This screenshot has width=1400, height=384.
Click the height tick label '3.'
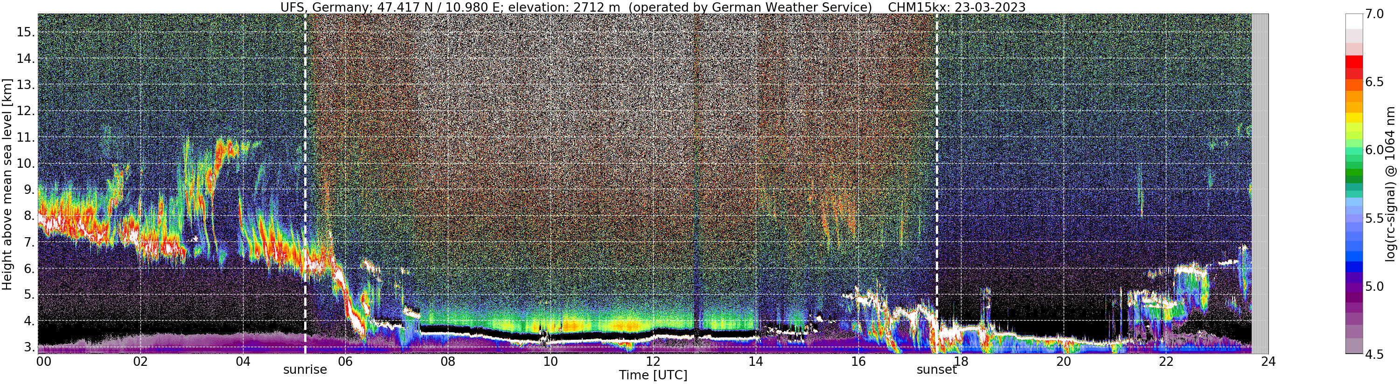tap(29, 347)
